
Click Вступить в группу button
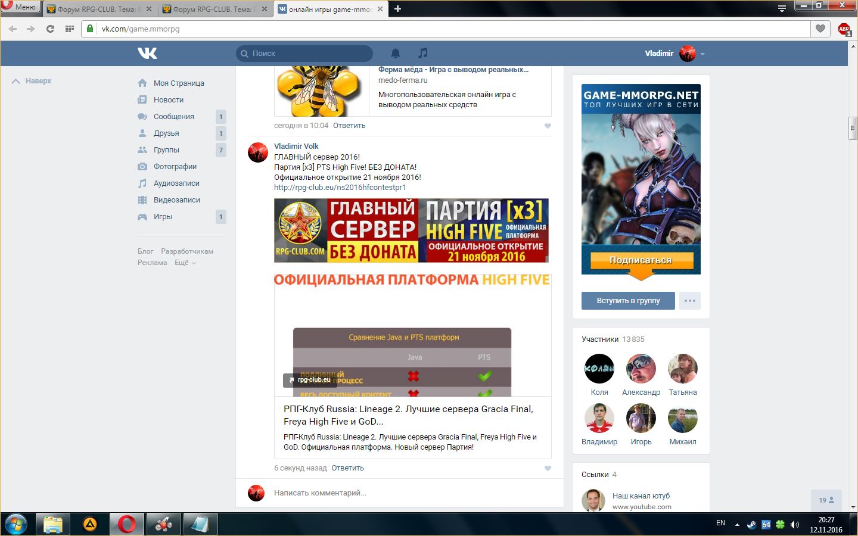click(628, 301)
